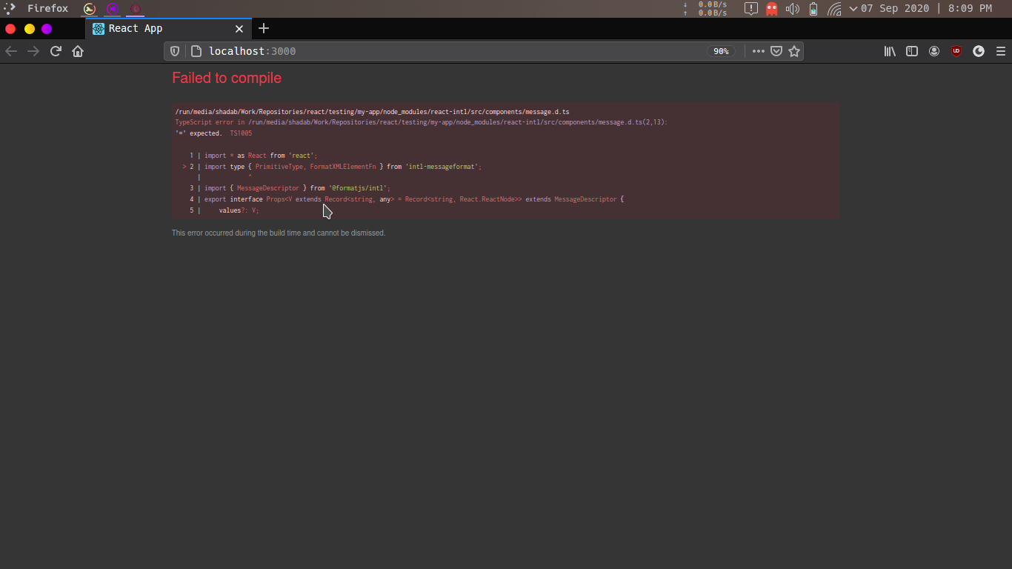Screen dimensions: 1012x569
Task: Bookmark the page with the star icon
Action: (794, 51)
